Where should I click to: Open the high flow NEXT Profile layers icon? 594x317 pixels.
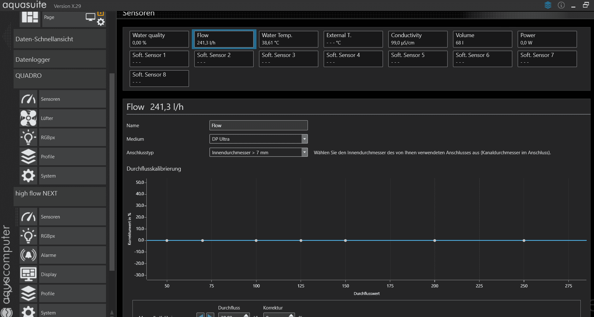coord(28,294)
